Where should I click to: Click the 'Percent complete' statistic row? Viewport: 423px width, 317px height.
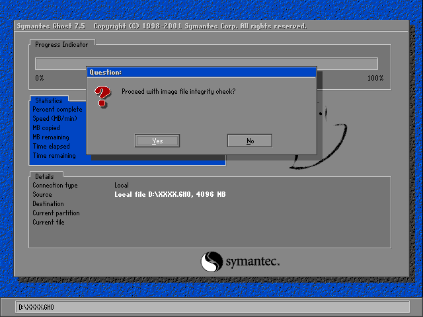[x=58, y=109]
